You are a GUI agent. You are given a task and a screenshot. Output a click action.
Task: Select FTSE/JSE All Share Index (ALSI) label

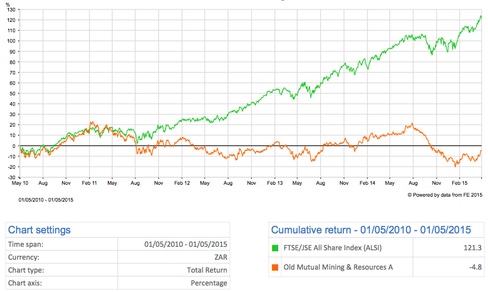coord(333,248)
